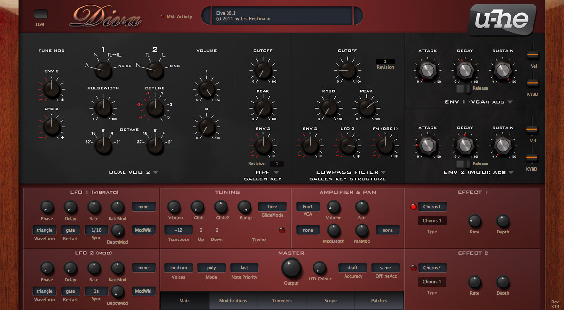564x310 pixels.
Task: Click oscillator Volume 2 knob
Action: click(207, 126)
